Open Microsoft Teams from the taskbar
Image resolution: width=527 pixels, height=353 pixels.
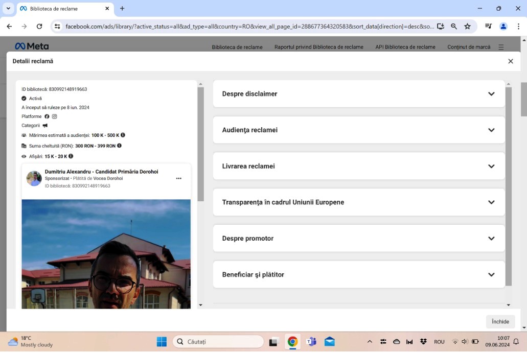pyautogui.click(x=311, y=342)
